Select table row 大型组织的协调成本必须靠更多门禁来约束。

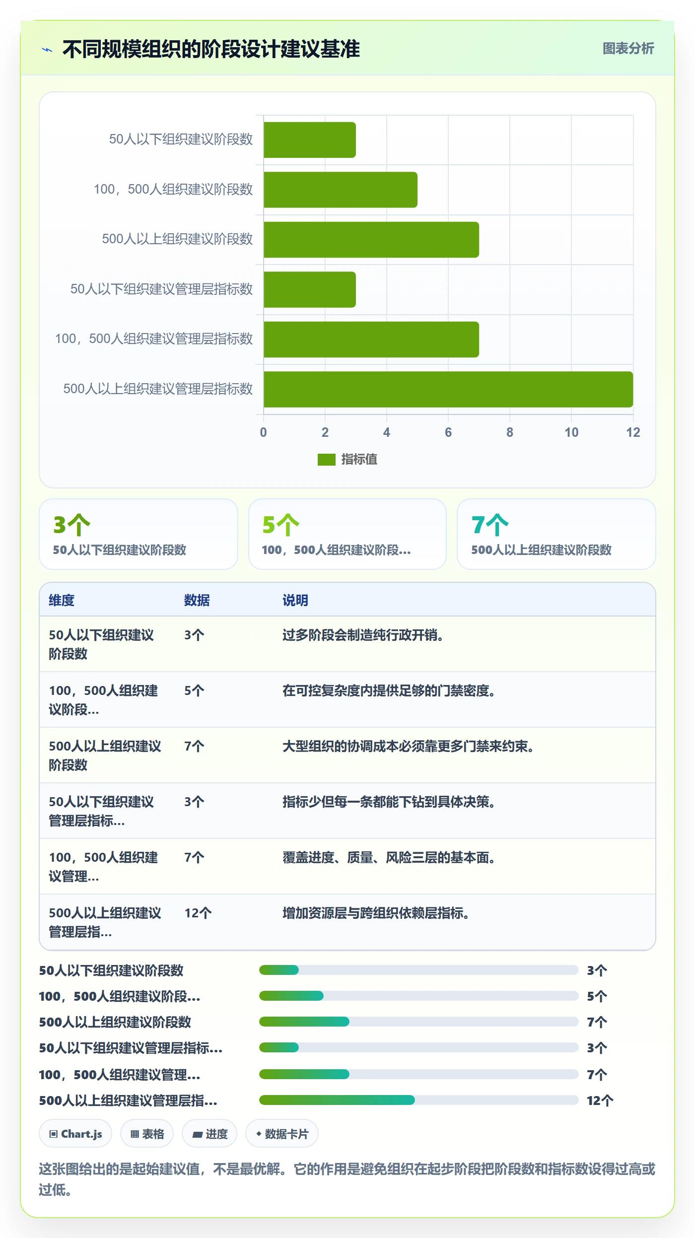pos(347,756)
